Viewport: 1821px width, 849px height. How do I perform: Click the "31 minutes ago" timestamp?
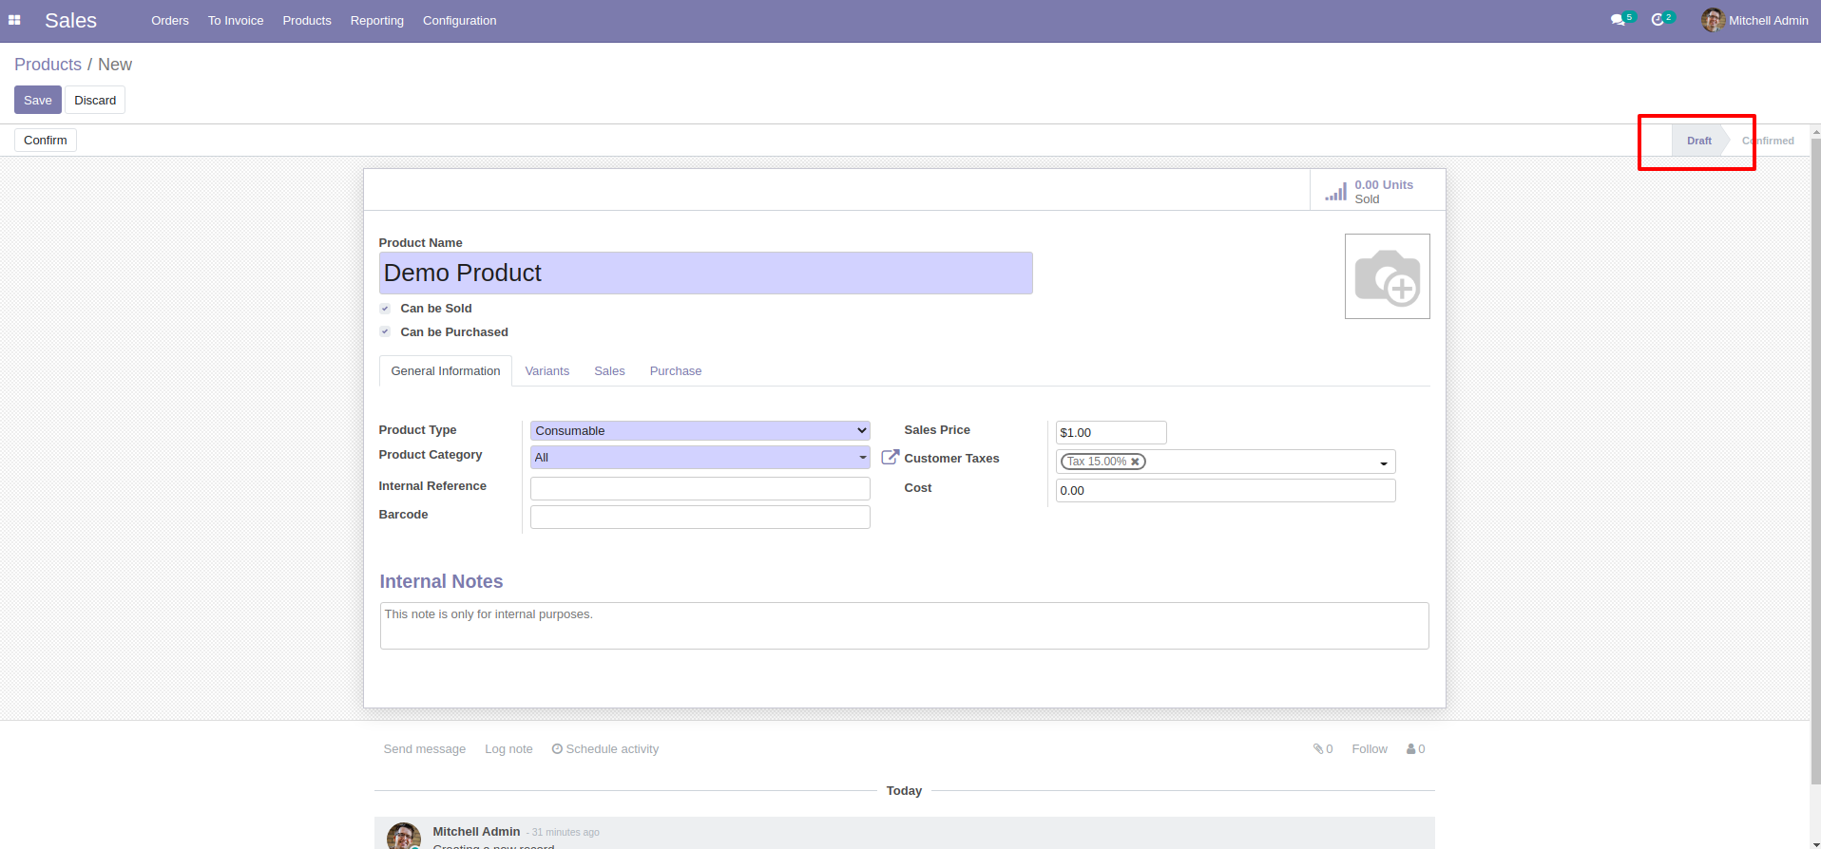565,833
